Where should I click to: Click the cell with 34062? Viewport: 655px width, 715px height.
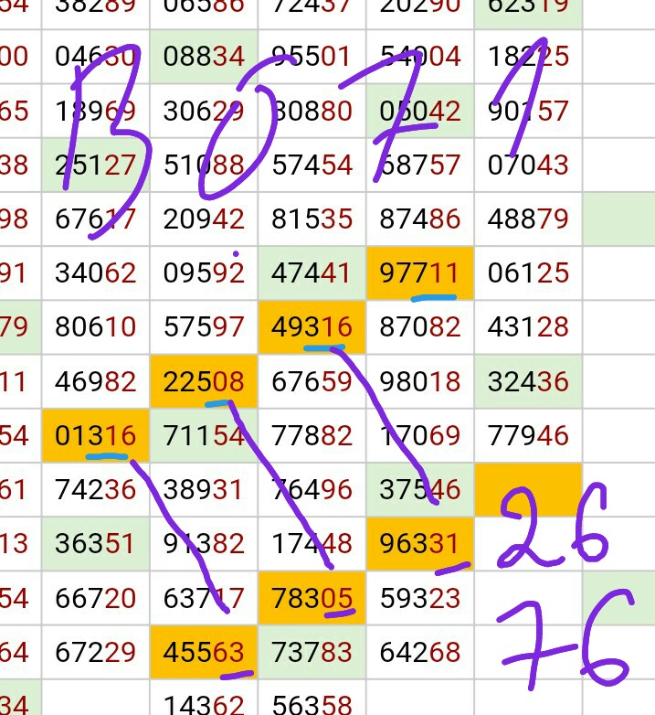pyautogui.click(x=96, y=273)
